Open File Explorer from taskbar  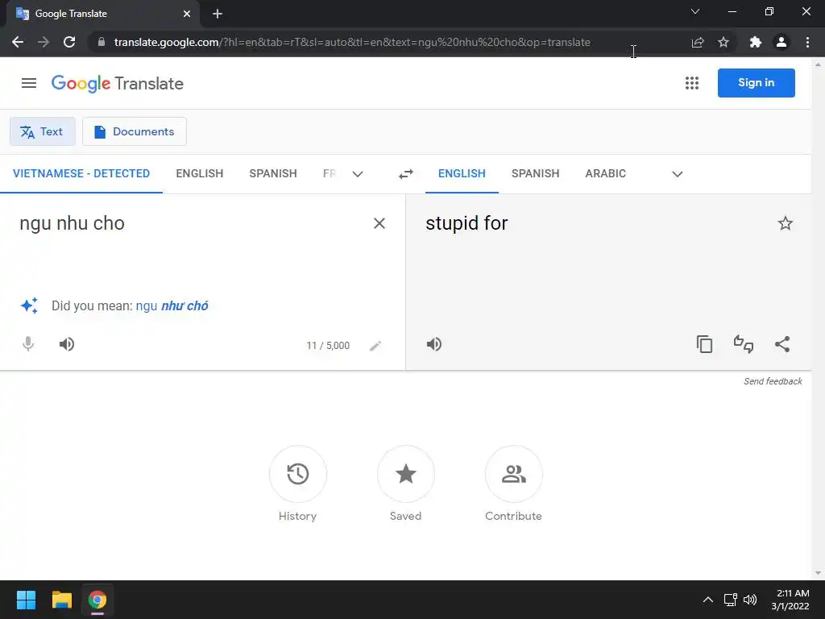pos(61,600)
